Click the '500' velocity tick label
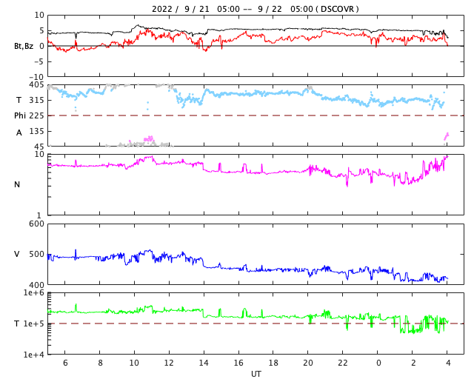This screenshot has width=474, height=379. pyautogui.click(x=36, y=254)
